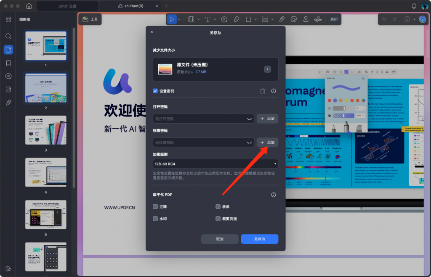Expand the save icon dropdown arrow
431x277 pixels.
(414, 19)
